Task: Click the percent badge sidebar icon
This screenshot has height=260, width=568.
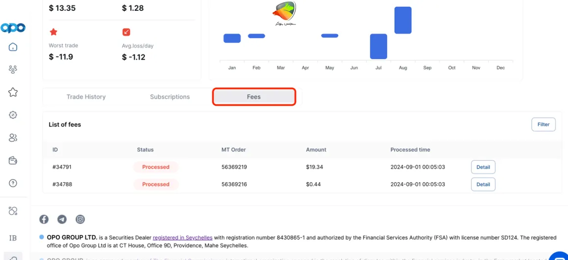Action: click(x=13, y=115)
